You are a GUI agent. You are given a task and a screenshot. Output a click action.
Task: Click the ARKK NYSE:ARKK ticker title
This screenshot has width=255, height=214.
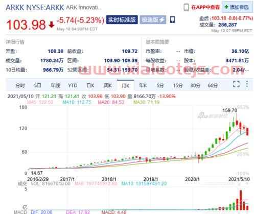click(x=35, y=8)
